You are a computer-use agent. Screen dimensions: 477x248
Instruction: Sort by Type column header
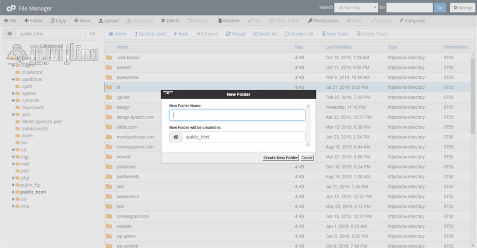point(393,47)
